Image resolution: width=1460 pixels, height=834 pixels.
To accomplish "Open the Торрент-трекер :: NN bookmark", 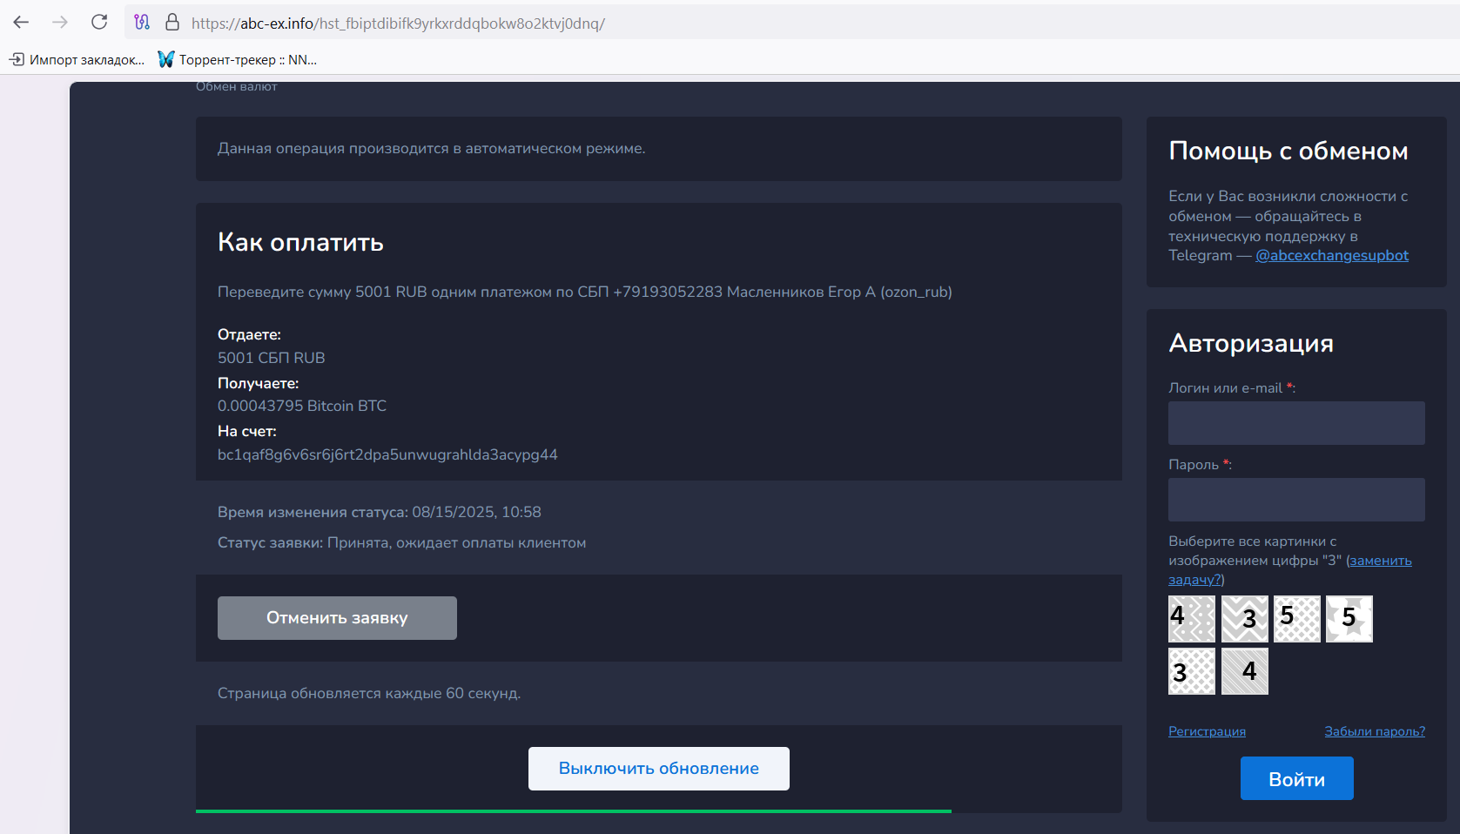I will [x=238, y=59].
